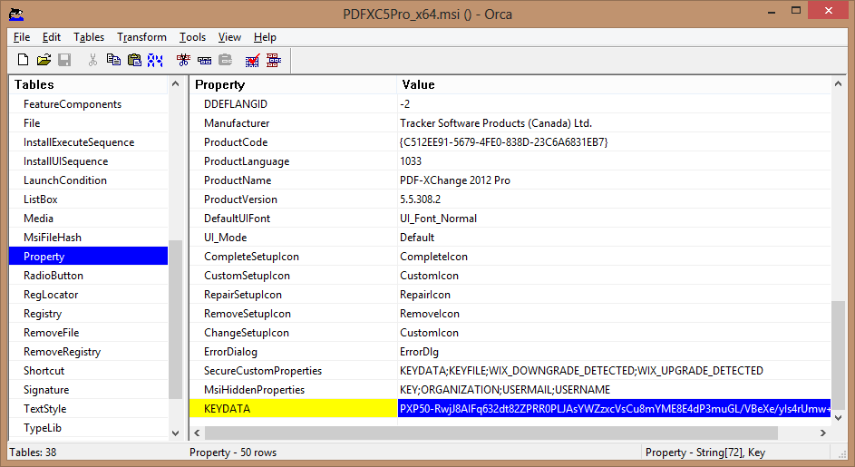Open the View menu

point(229,37)
